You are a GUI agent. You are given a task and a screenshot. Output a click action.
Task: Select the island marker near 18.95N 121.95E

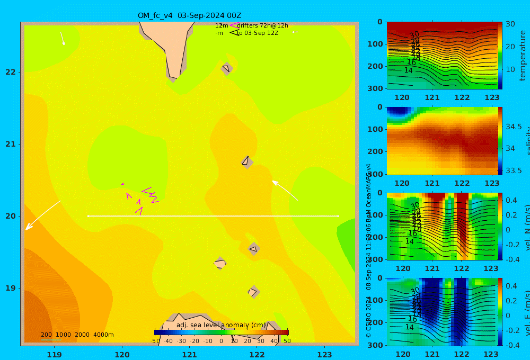click(253, 292)
